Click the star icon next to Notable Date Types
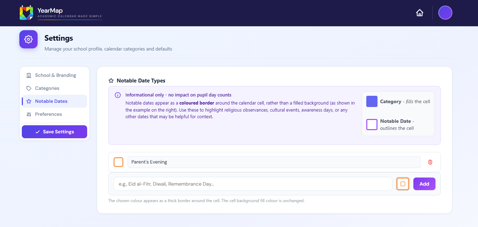The height and width of the screenshot is (227, 478). 111,81
